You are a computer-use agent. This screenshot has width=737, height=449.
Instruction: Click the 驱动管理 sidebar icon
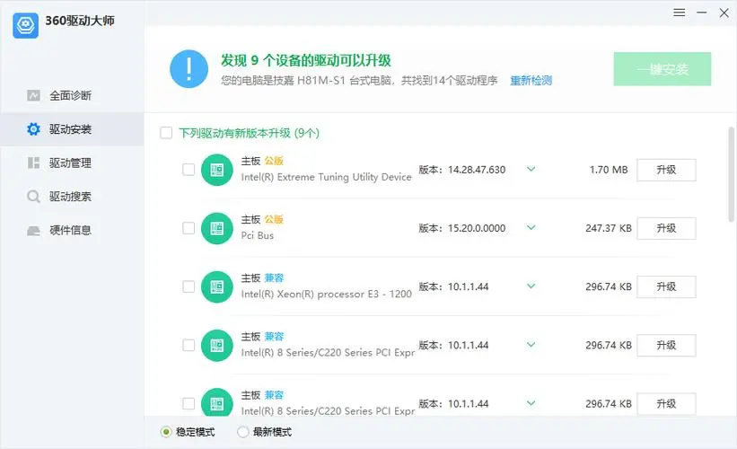pos(33,163)
